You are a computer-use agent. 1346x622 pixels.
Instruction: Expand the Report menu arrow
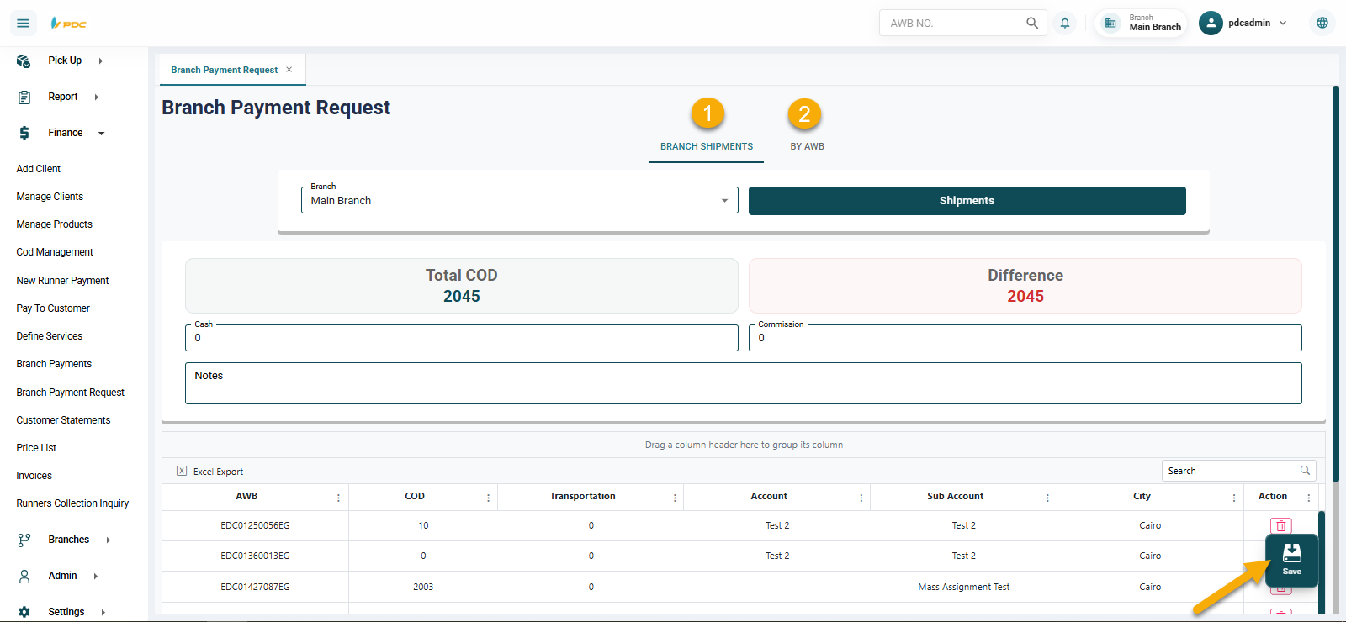coord(97,98)
